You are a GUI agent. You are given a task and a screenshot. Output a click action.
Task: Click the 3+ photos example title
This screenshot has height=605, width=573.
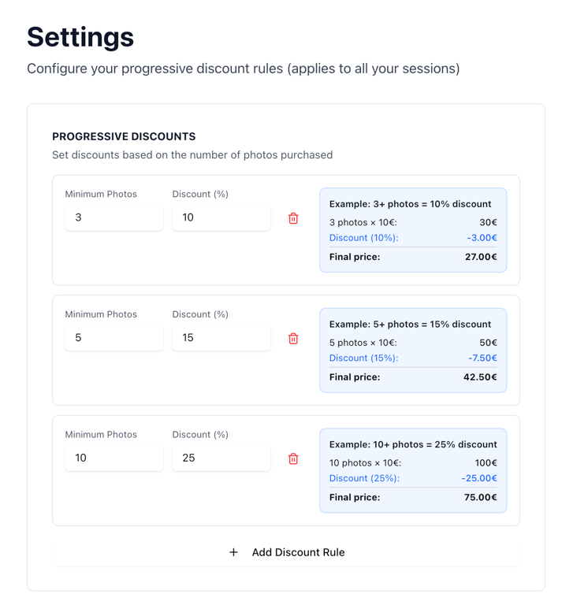(x=410, y=204)
